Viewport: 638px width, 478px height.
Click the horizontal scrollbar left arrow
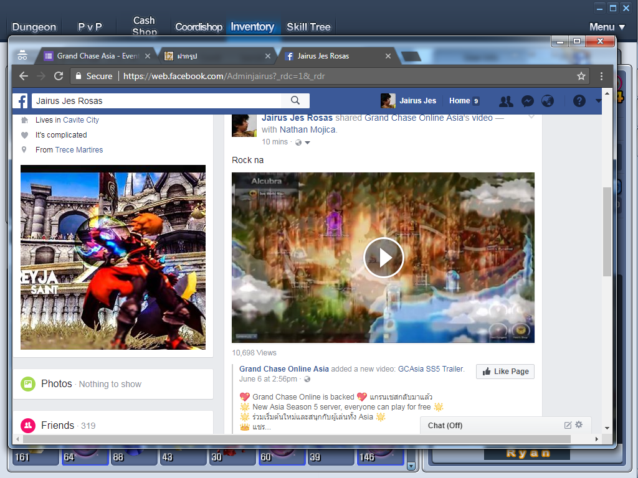tap(17, 439)
